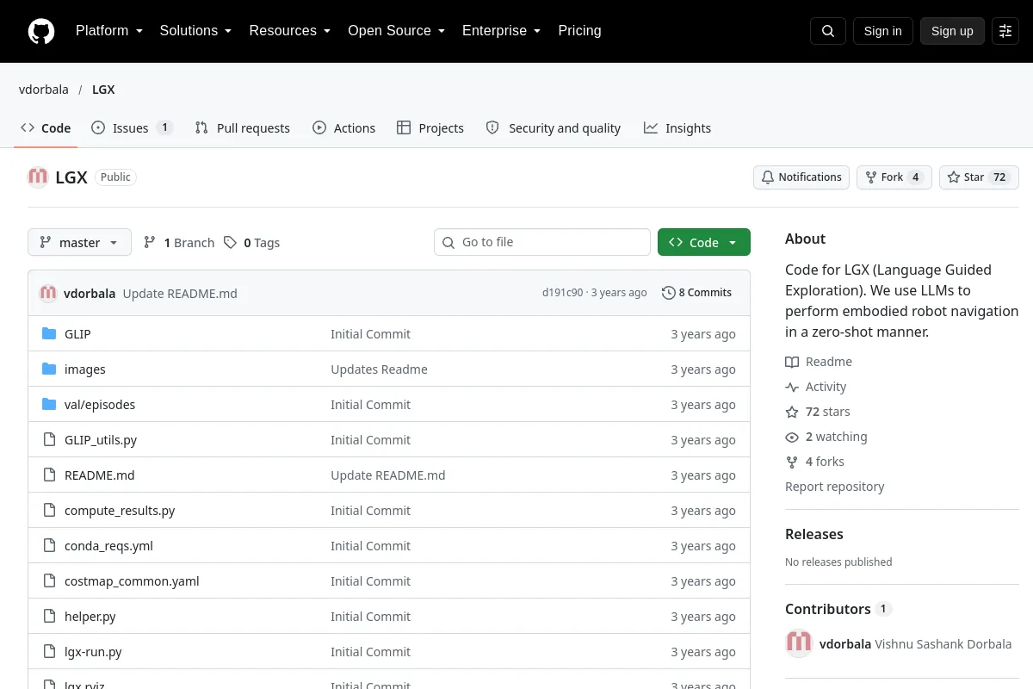
Task: Open the master branch selector dropdown
Action: click(x=79, y=242)
